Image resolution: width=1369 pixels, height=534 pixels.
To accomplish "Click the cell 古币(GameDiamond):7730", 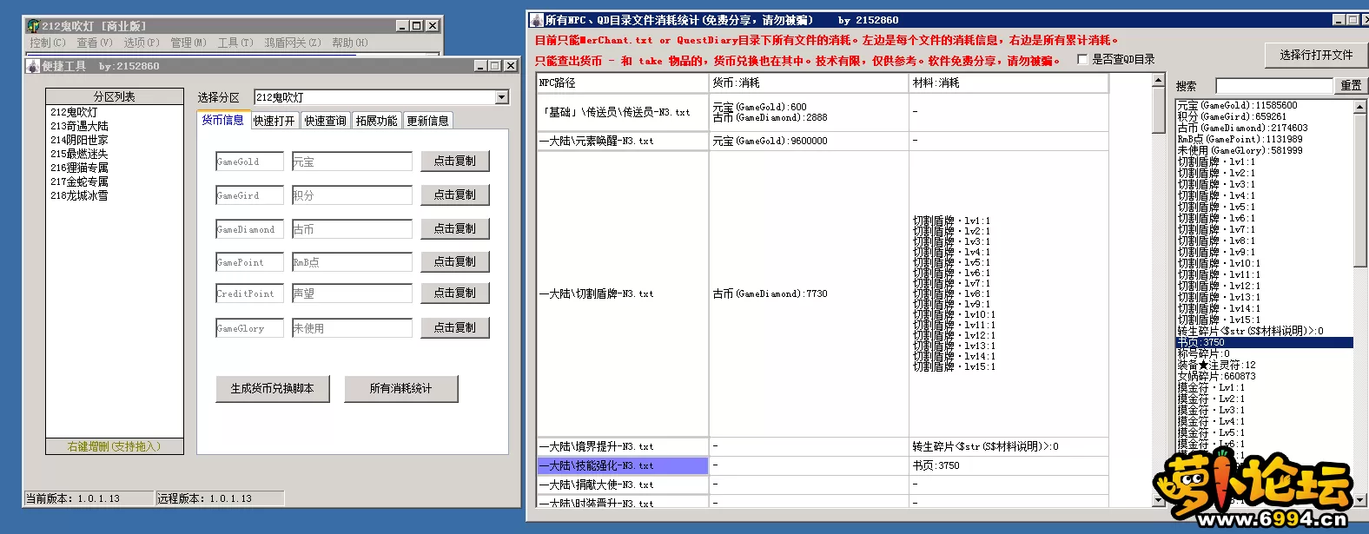I will point(809,294).
